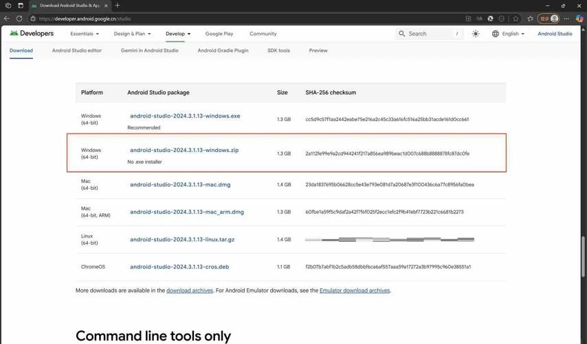Select the Android Gradle Plugin tab
This screenshot has width=587, height=344.
point(223,51)
